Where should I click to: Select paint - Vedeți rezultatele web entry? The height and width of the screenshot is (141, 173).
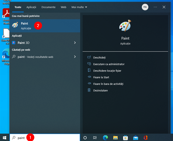pos(36,57)
